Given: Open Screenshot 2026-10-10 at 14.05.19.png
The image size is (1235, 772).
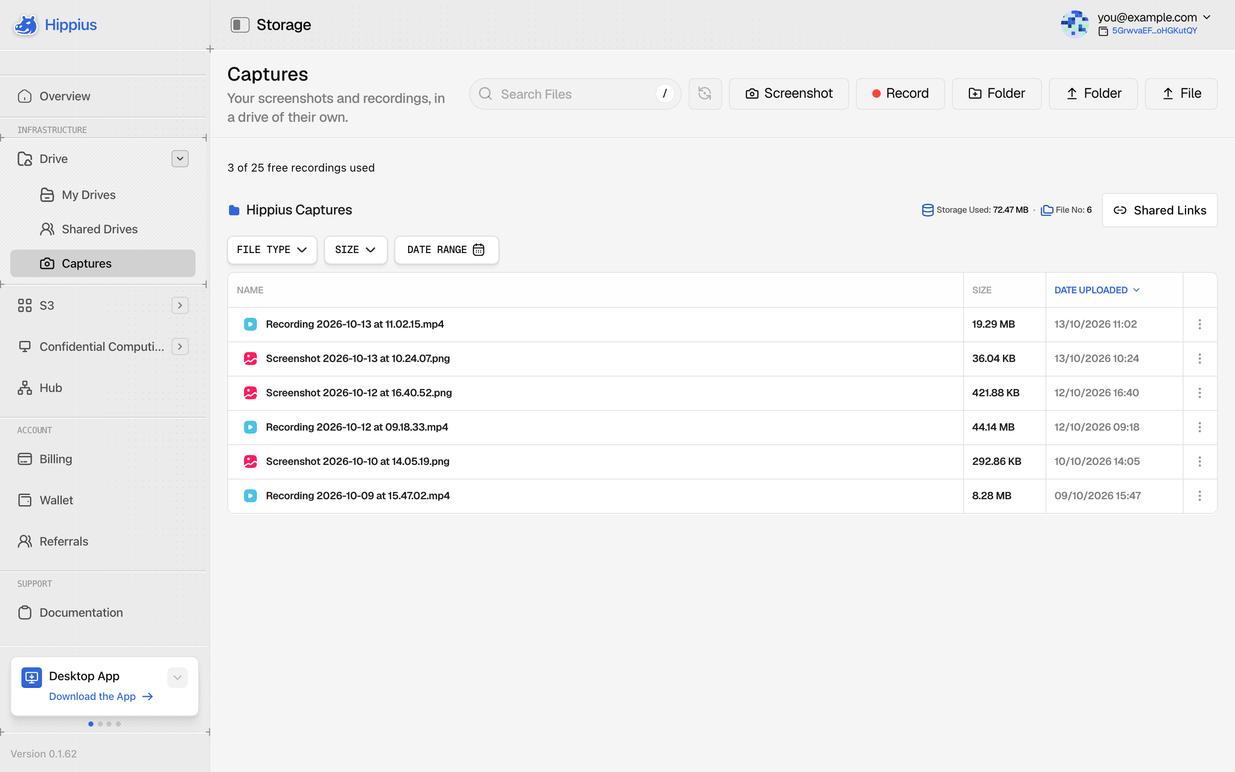Looking at the screenshot, I should coord(357,461).
